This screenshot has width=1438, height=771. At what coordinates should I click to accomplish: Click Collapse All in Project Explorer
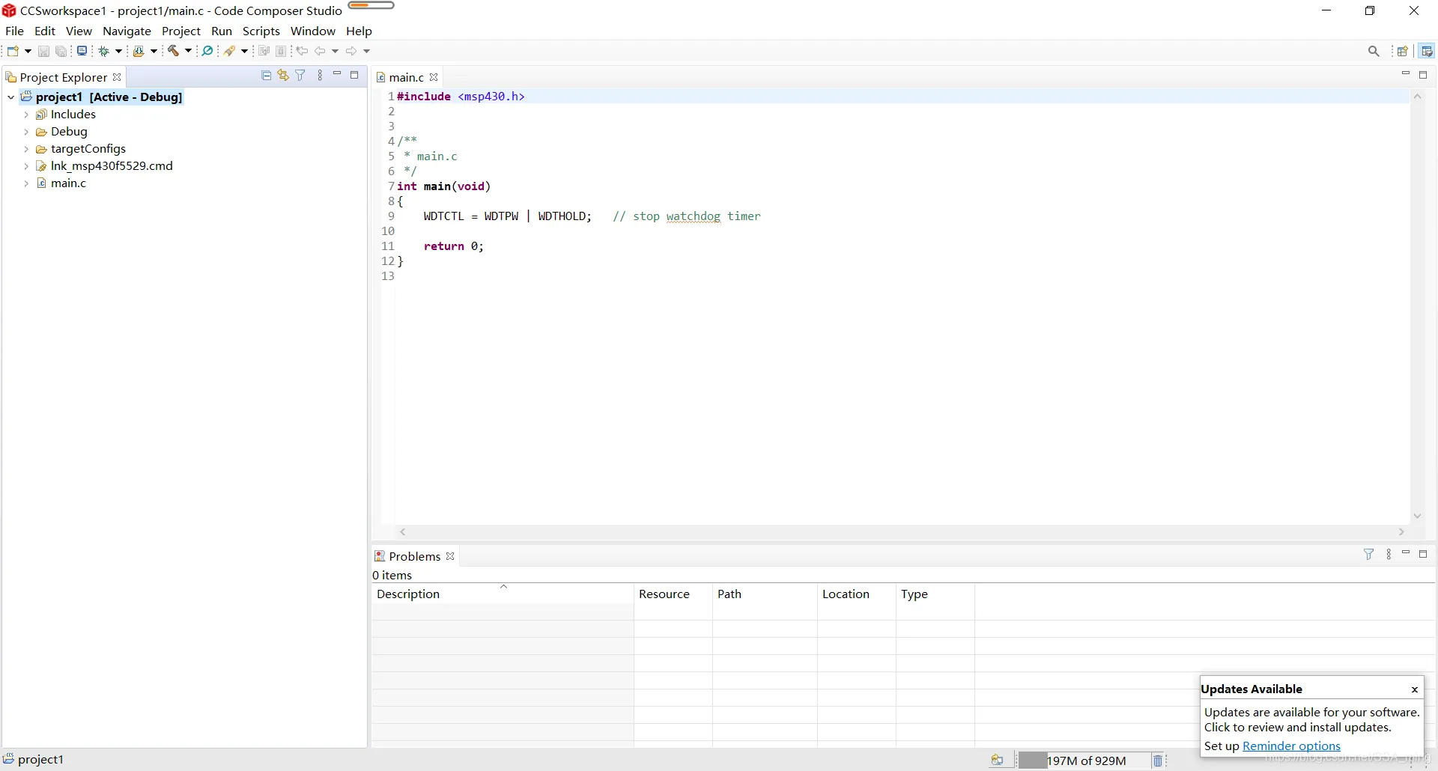[266, 76]
